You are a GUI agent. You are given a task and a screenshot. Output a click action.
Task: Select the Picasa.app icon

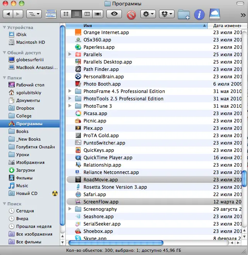(78, 113)
